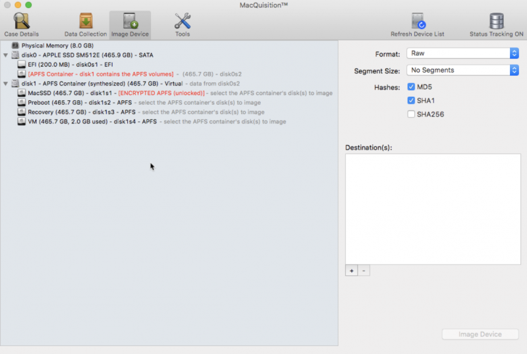Click the EFI partition drive icon
Viewport: 527px width, 354px height.
pos(22,64)
